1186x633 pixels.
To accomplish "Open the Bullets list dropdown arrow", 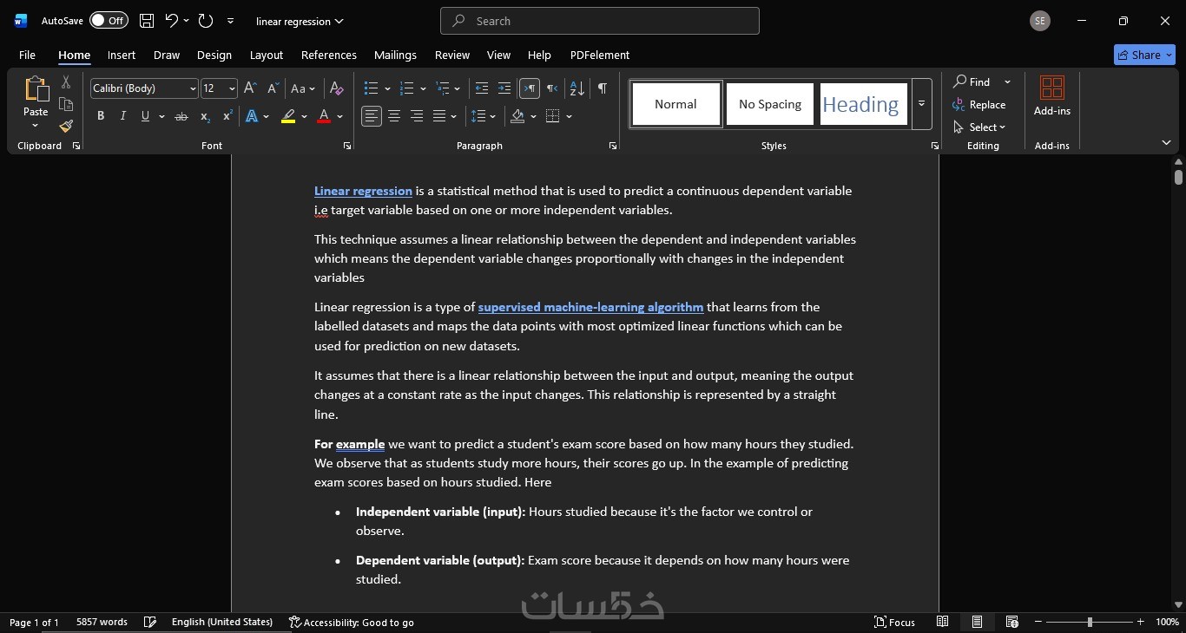I will tap(387, 88).
